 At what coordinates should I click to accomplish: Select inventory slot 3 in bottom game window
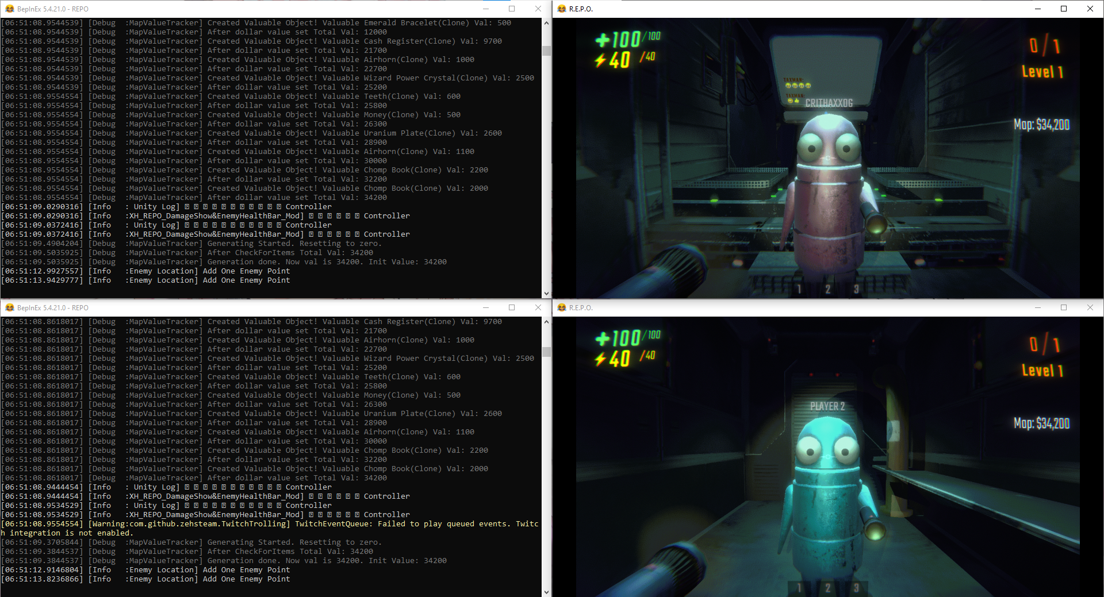point(856,588)
